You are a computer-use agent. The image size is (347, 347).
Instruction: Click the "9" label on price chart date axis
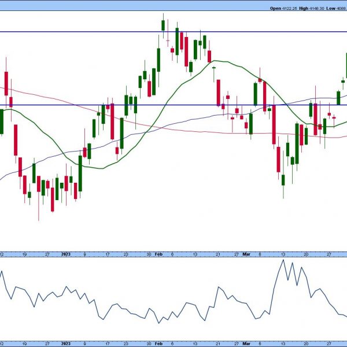click(84, 254)
